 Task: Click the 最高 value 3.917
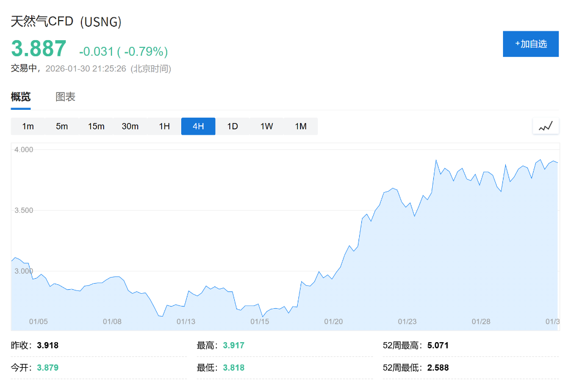point(233,345)
